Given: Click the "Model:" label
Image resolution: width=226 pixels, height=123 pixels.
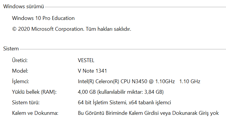Looking at the screenshot, I should point(20,71).
